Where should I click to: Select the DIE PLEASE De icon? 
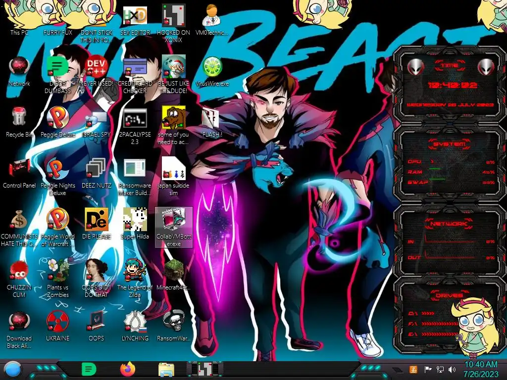tap(97, 224)
